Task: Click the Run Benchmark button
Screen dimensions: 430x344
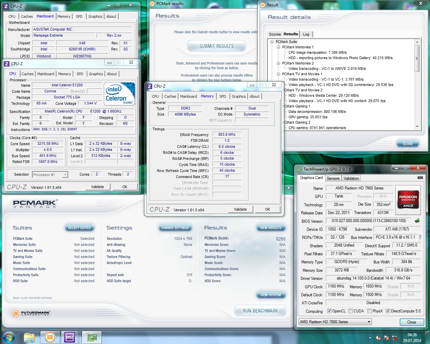Action: point(260,311)
